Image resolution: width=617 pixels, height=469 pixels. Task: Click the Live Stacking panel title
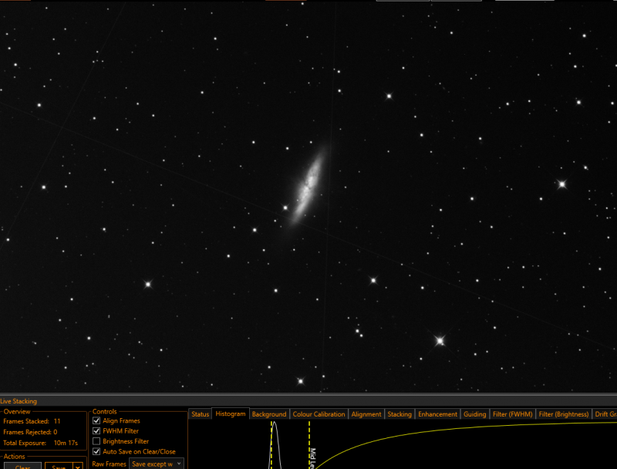pyautogui.click(x=19, y=401)
